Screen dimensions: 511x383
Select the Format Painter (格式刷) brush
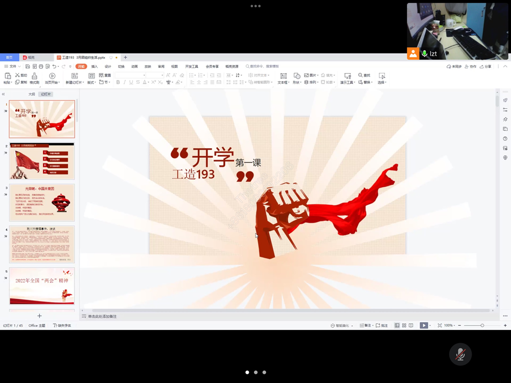34,78
